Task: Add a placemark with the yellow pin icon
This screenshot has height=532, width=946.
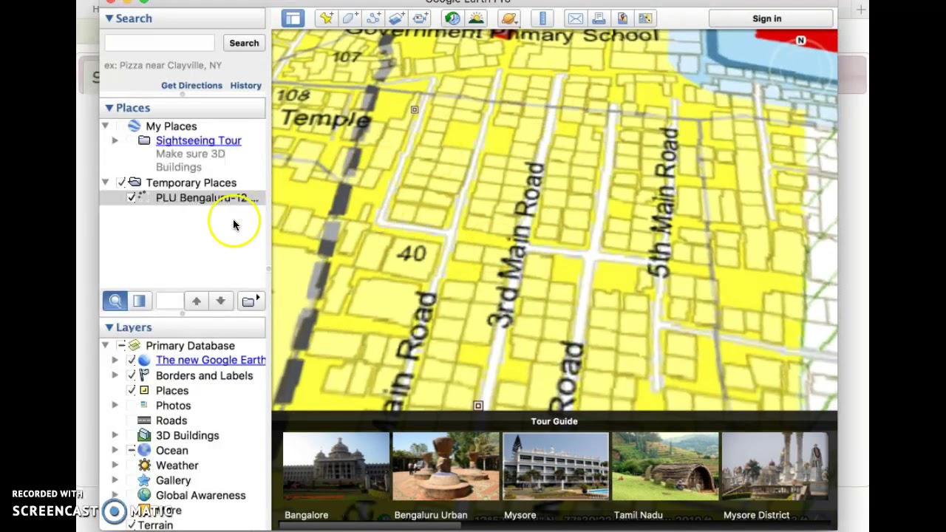Action: [326, 18]
